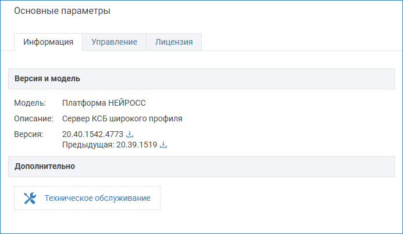Select the Сервер КСБ широкого профиля description text

click(122, 118)
